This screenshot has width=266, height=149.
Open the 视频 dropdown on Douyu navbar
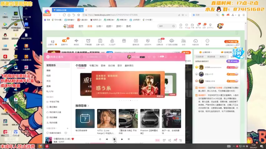click(109, 26)
